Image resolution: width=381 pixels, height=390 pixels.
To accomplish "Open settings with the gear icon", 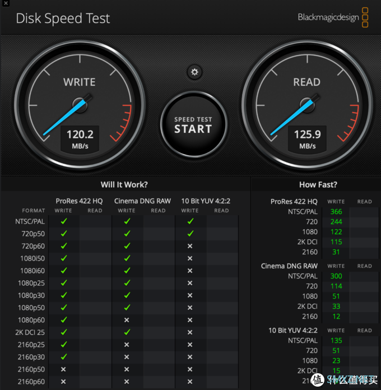I will pyautogui.click(x=194, y=72).
